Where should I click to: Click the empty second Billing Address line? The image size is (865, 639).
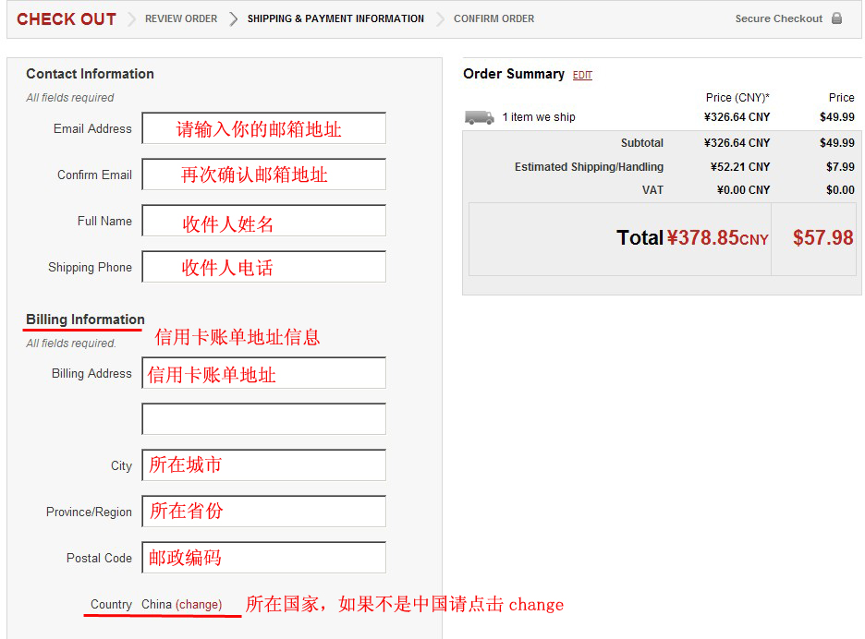(263, 419)
